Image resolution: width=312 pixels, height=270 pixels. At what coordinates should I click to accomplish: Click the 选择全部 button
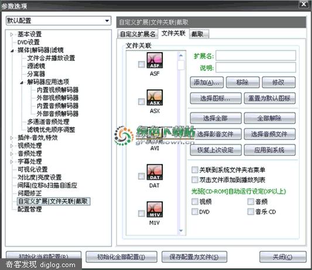tap(215, 118)
